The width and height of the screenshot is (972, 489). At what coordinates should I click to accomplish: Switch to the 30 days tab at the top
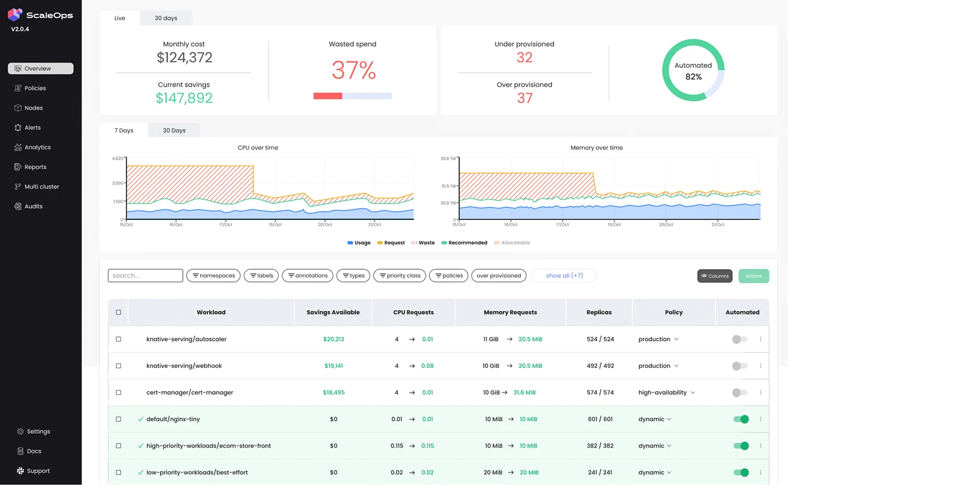point(167,18)
